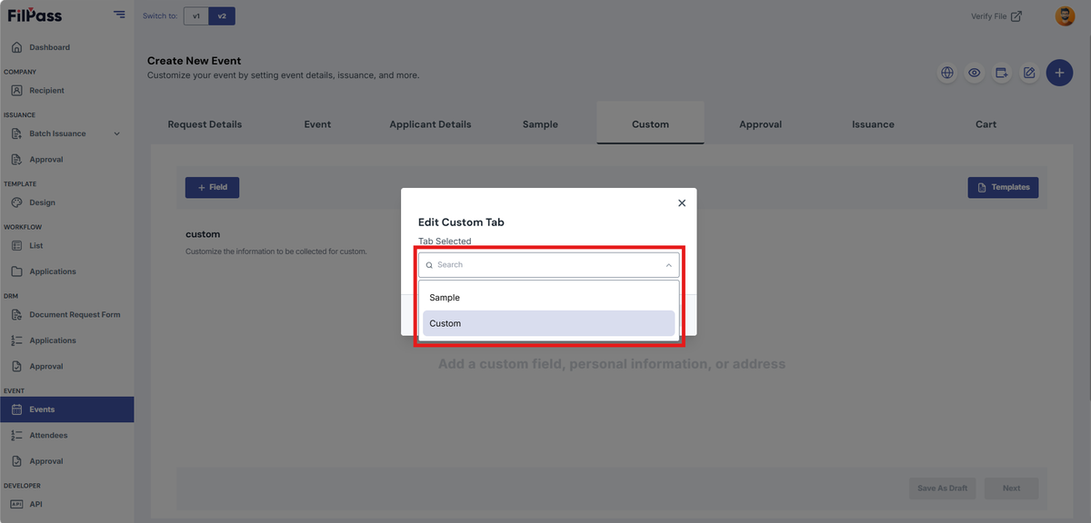The image size is (1091, 523).
Task: Go to the Issuance tab
Action: click(873, 124)
